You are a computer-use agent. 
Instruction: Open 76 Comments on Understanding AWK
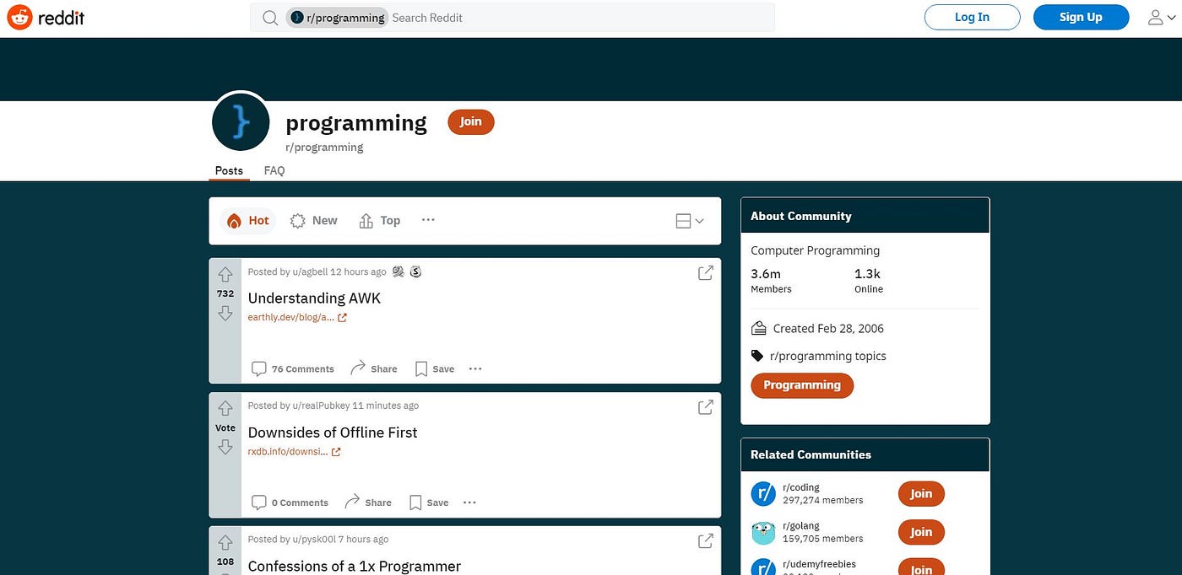pyautogui.click(x=293, y=368)
